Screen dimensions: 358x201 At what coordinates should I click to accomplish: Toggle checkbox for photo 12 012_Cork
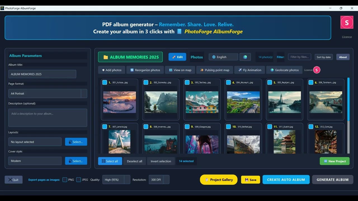(x=311, y=126)
